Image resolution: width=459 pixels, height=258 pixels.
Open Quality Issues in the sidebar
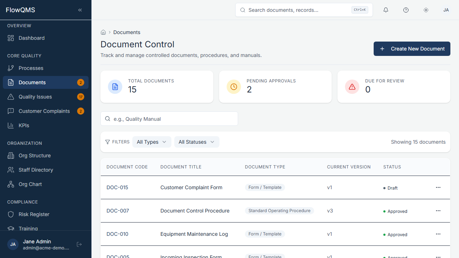tap(35, 97)
